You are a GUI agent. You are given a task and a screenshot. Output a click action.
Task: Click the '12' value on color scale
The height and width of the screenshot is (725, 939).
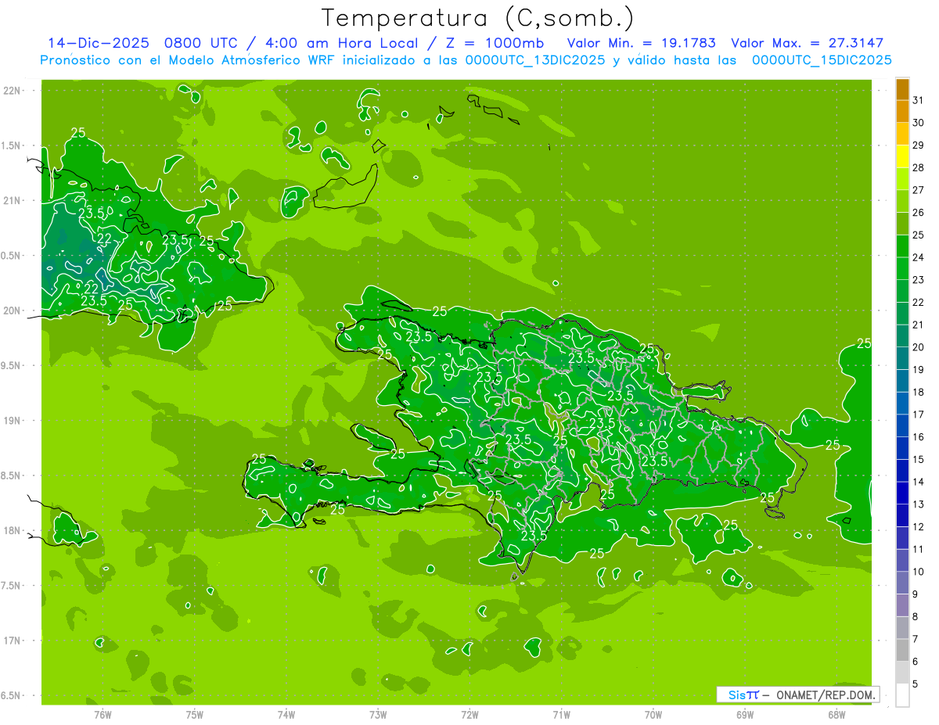tap(918, 527)
